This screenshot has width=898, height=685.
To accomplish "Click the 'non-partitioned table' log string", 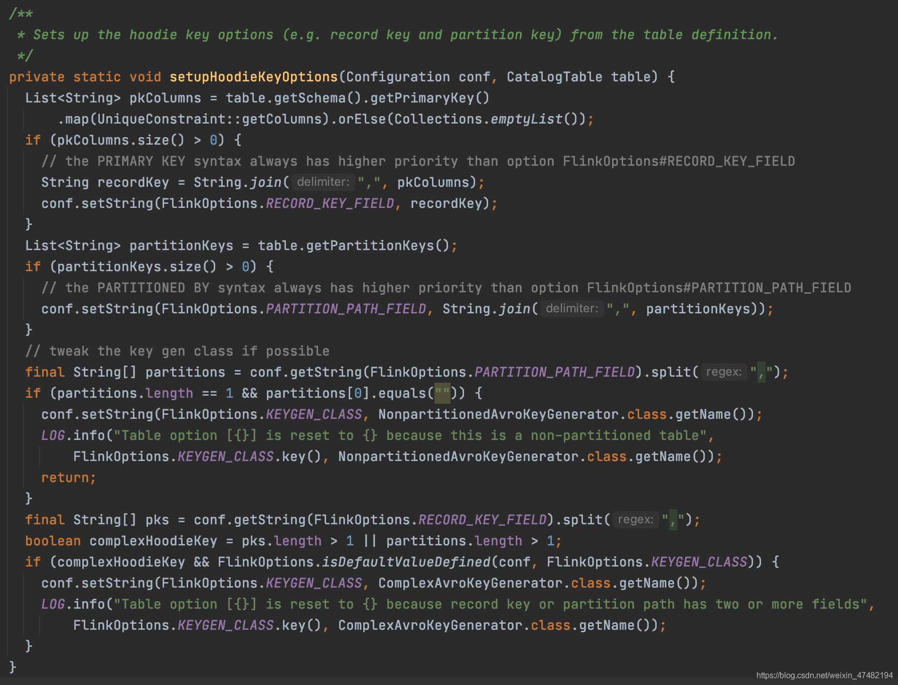I will (410, 435).
